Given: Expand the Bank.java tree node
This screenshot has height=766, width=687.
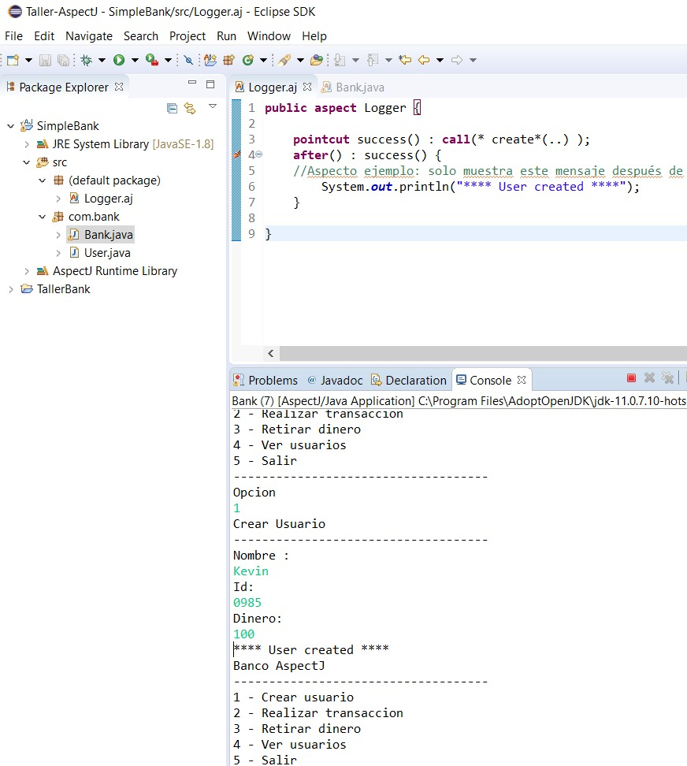Looking at the screenshot, I should (x=58, y=235).
